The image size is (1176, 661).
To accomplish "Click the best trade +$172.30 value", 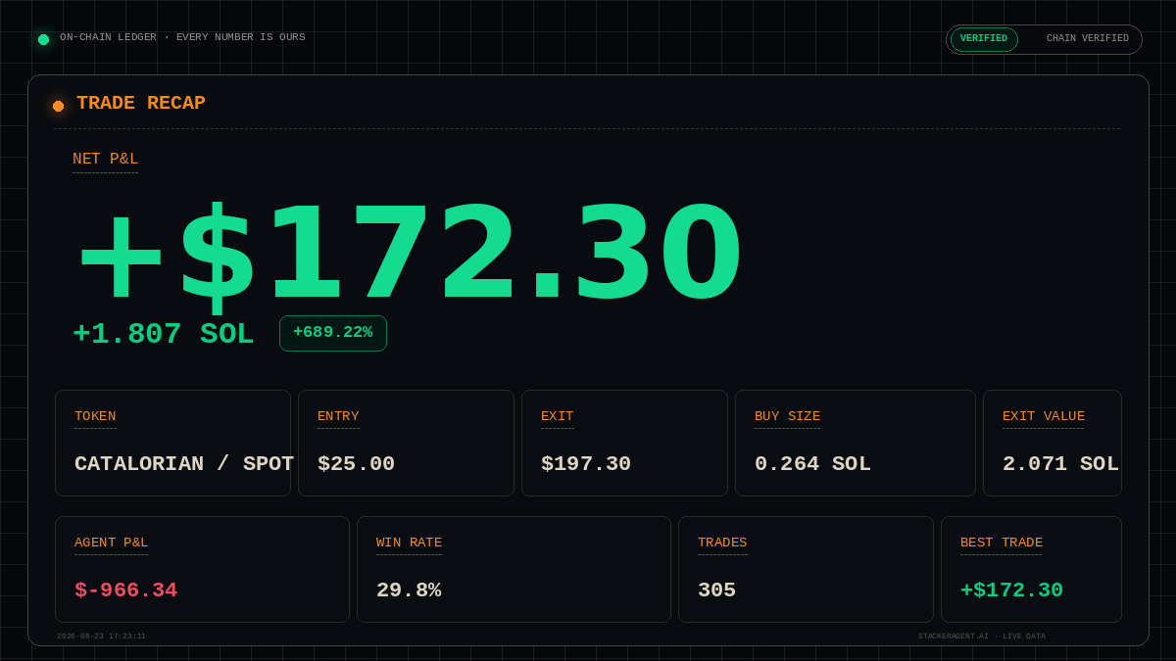I will pyautogui.click(x=1011, y=590).
